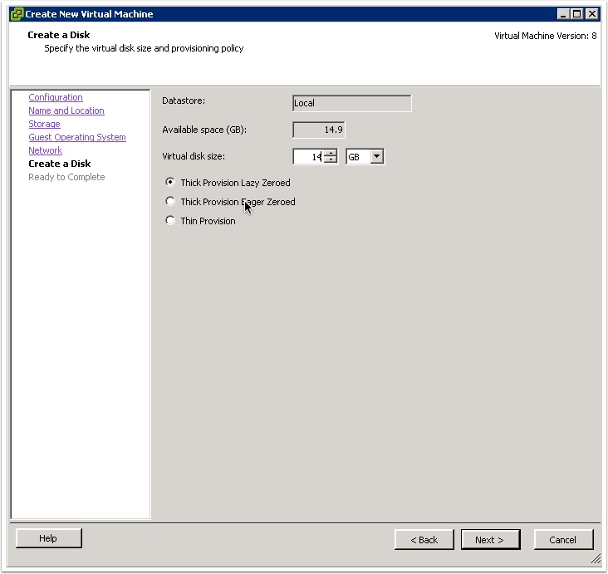The width and height of the screenshot is (608, 574).
Task: Click the Back button
Action: tap(424, 539)
